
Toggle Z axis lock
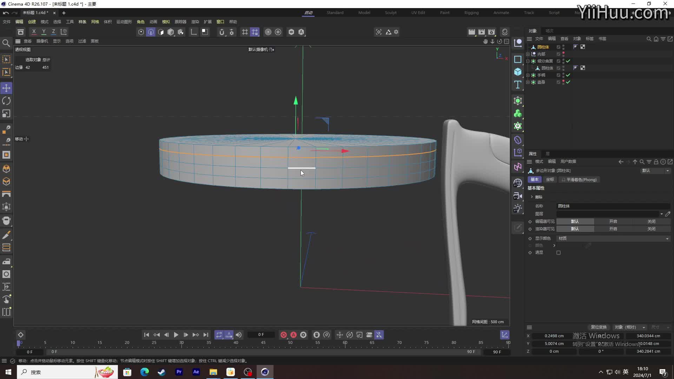coord(53,32)
